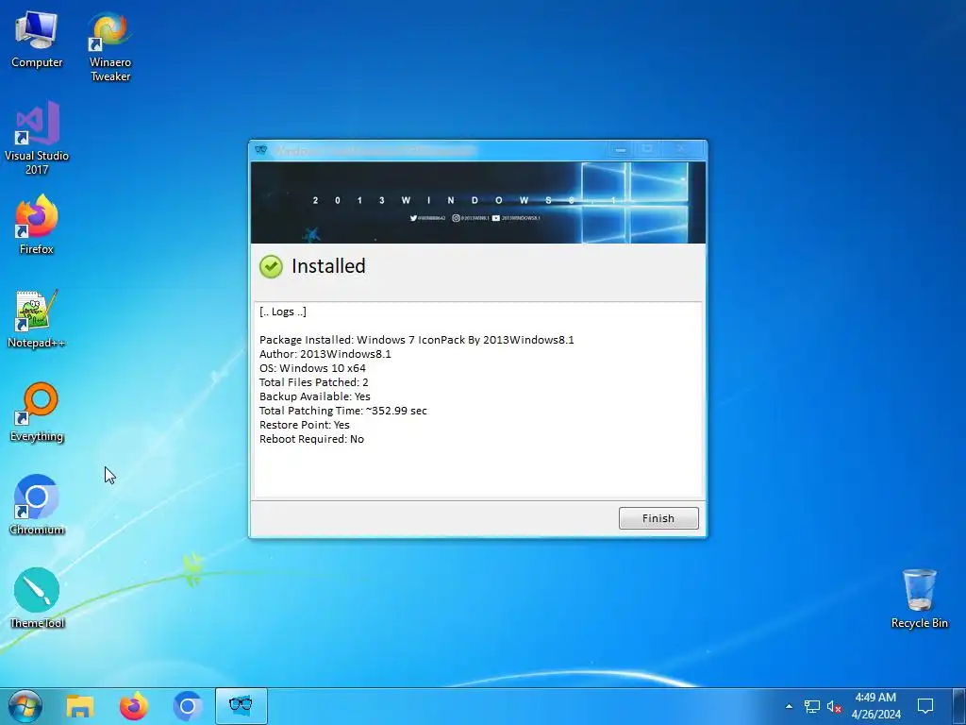Select Visual Studio 2017 desktop shortcut
The height and width of the screenshot is (725, 966).
pos(37,138)
